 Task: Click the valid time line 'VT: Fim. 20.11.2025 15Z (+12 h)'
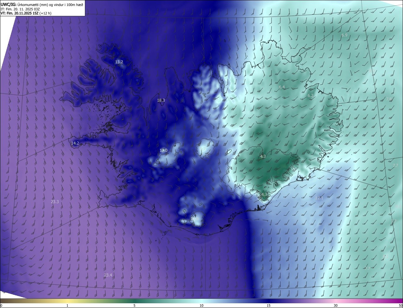26,13
